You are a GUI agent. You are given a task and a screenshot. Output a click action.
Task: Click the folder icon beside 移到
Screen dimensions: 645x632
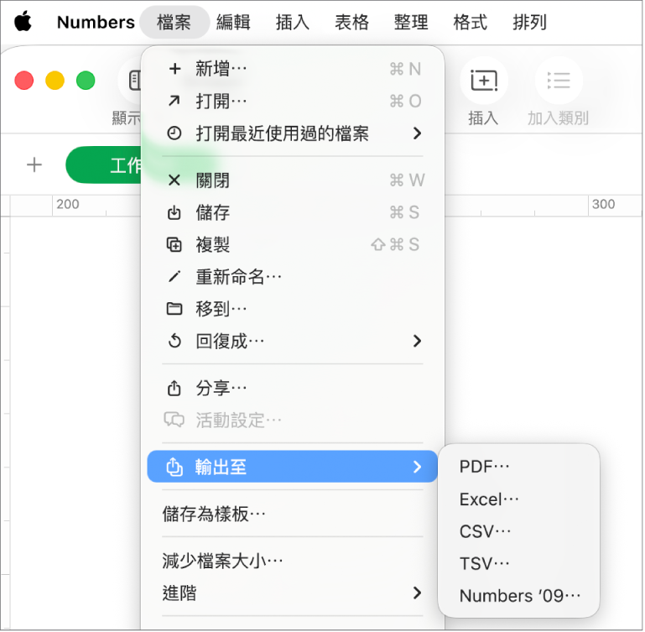[x=174, y=309]
